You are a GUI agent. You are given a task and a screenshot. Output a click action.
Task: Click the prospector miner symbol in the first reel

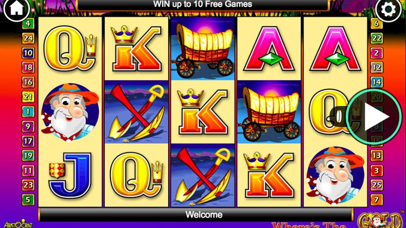point(70,112)
